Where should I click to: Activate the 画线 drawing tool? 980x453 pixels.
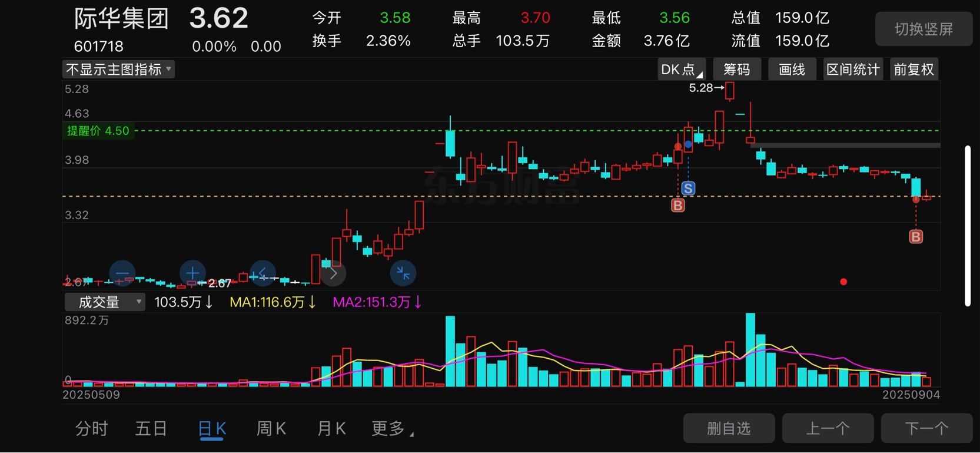click(792, 70)
